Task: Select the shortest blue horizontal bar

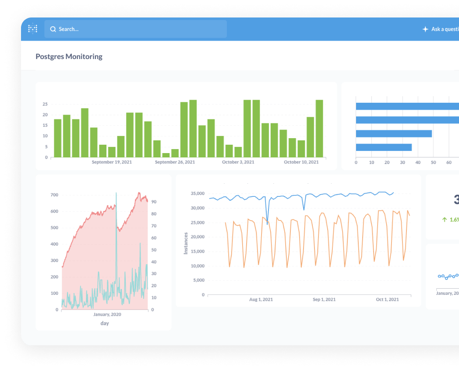Action: [384, 147]
